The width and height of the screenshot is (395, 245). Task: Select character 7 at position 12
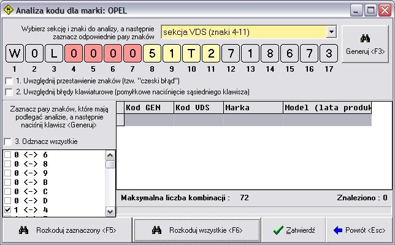[231, 53]
